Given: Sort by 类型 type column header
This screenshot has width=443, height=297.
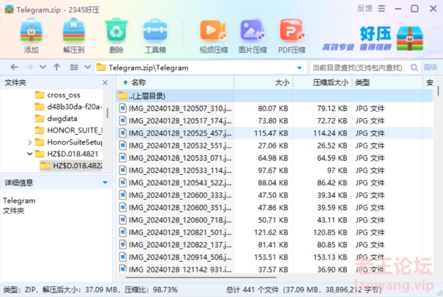Looking at the screenshot, I should tap(387, 83).
